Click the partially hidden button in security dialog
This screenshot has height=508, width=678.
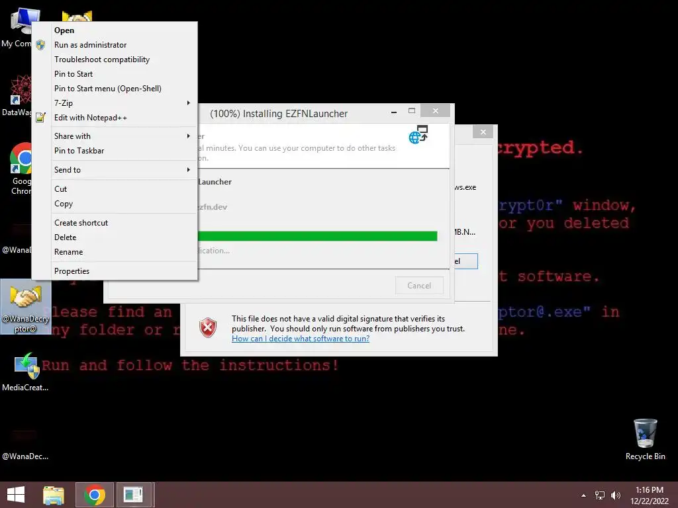coord(465,261)
